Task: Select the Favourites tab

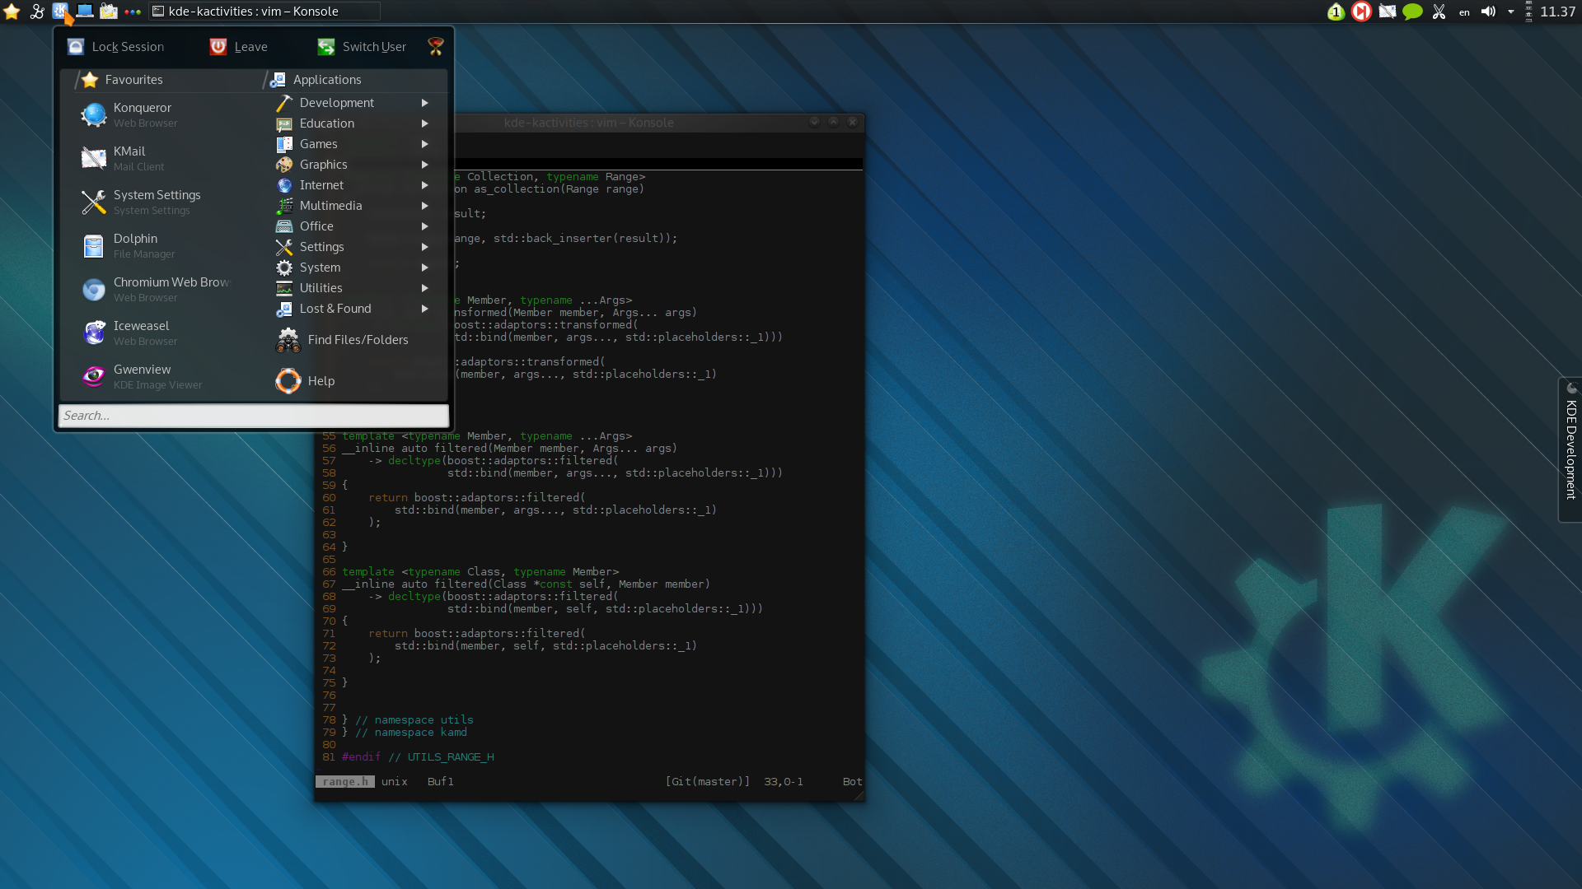Action: (x=133, y=78)
